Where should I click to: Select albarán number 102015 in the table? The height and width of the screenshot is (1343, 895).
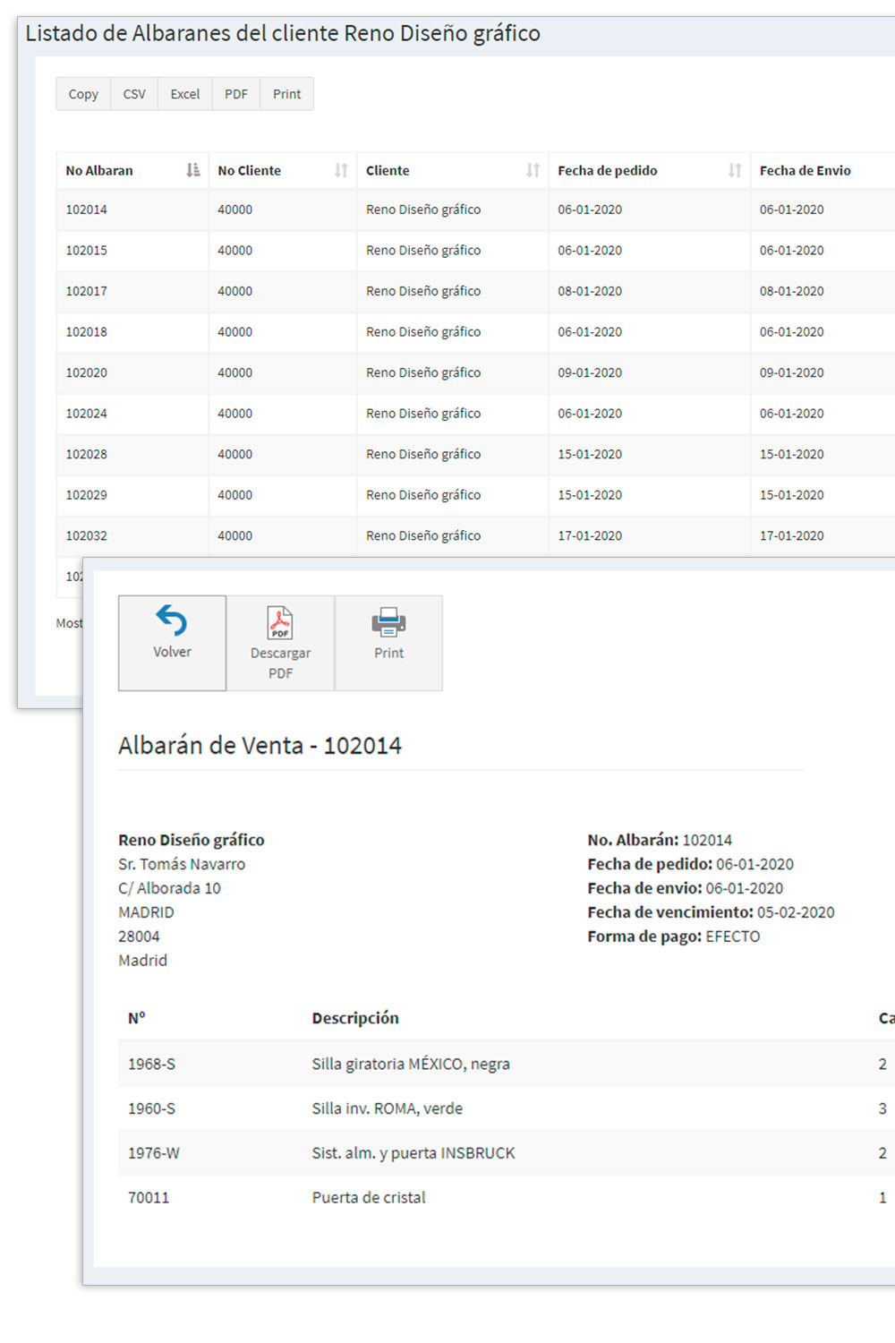tap(86, 250)
